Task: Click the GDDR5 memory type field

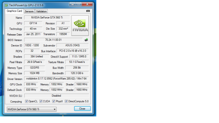Action: [35, 68]
